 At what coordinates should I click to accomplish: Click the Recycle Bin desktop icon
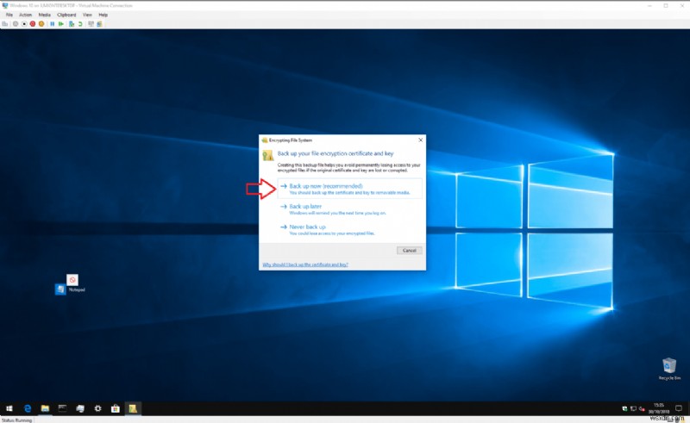coord(669,369)
